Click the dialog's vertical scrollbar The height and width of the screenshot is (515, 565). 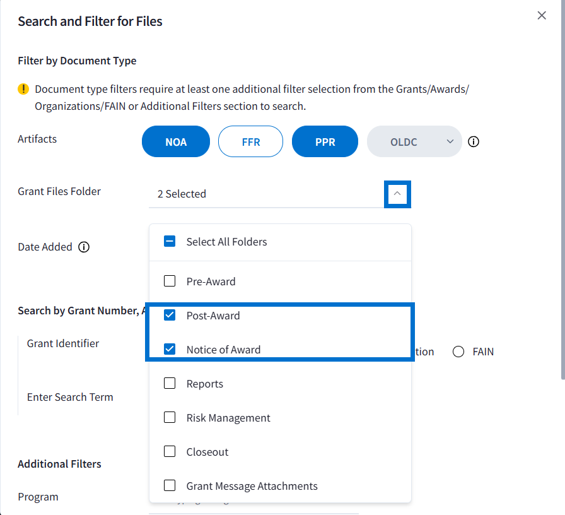point(562,189)
